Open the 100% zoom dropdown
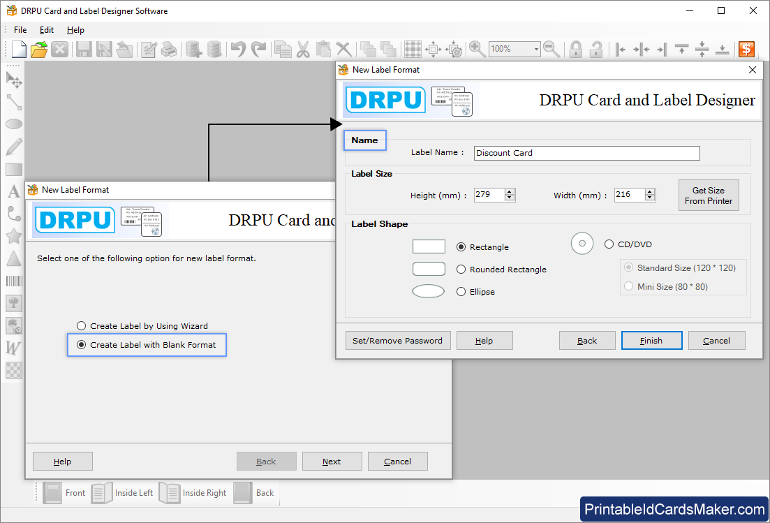This screenshot has height=523, width=770. pos(535,49)
